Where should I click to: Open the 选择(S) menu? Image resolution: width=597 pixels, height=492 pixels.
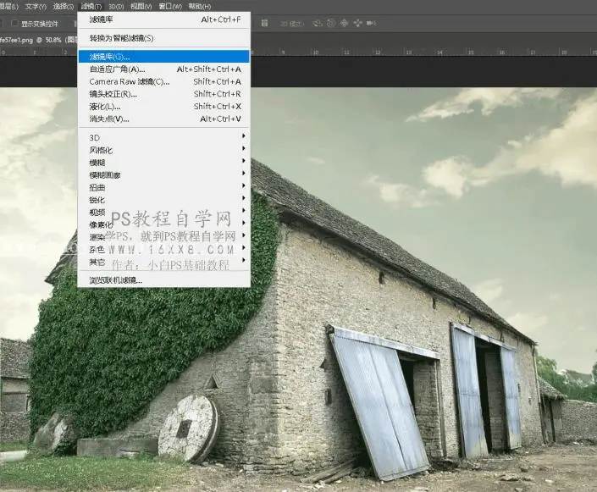(x=64, y=6)
